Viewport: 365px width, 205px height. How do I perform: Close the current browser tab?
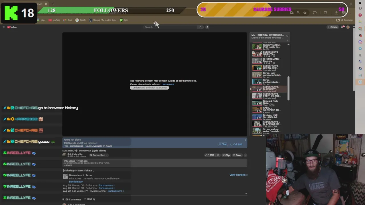tap(46, 4)
